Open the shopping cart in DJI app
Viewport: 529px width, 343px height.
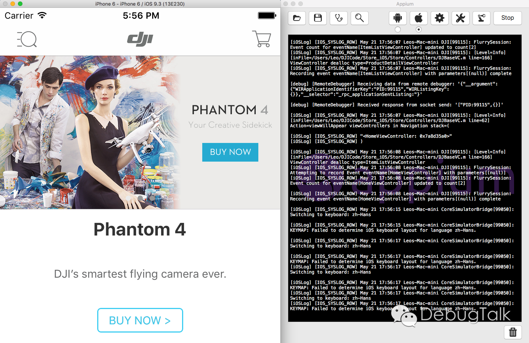(262, 39)
